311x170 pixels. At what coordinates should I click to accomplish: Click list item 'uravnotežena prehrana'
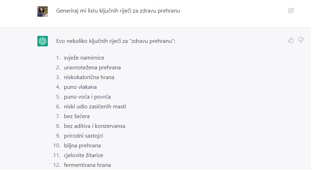[x=92, y=68]
